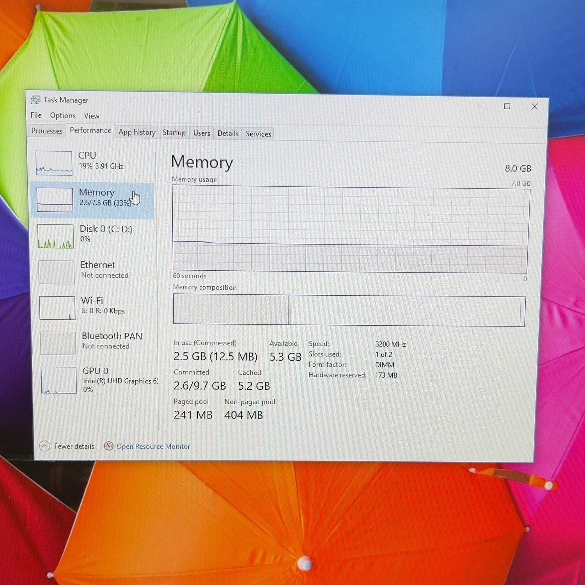This screenshot has height=585, width=585.
Task: Click the Speed 3200 MHz value
Action: [390, 344]
